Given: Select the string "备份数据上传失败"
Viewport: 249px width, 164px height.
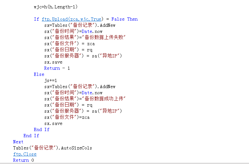Looking at the screenshot, I should tap(104, 37).
